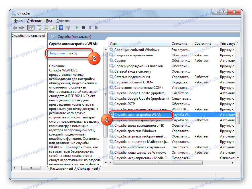Click the gear icon of Служба кэша шрифтов Windows
The height and width of the screenshot is (189, 252).
(111, 152)
